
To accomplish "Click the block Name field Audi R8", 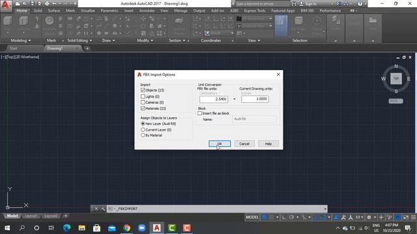I will [255, 119].
